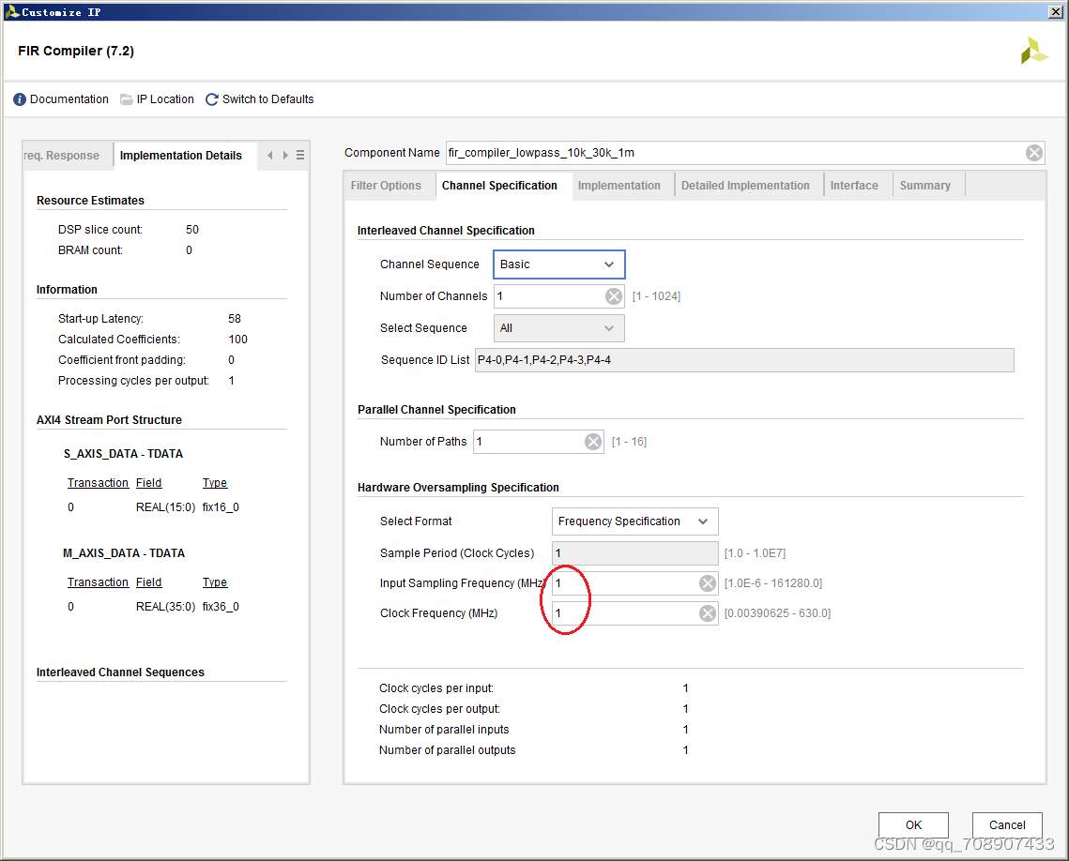Click the REAL(15:0) field cell
The width and height of the screenshot is (1069, 861).
click(166, 507)
